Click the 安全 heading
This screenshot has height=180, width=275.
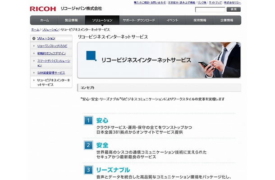tap(102, 145)
